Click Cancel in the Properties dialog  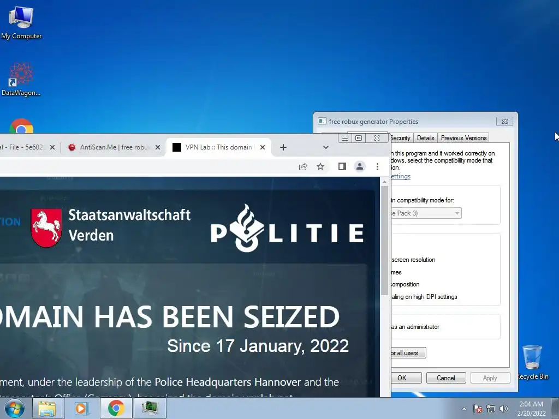pos(446,378)
